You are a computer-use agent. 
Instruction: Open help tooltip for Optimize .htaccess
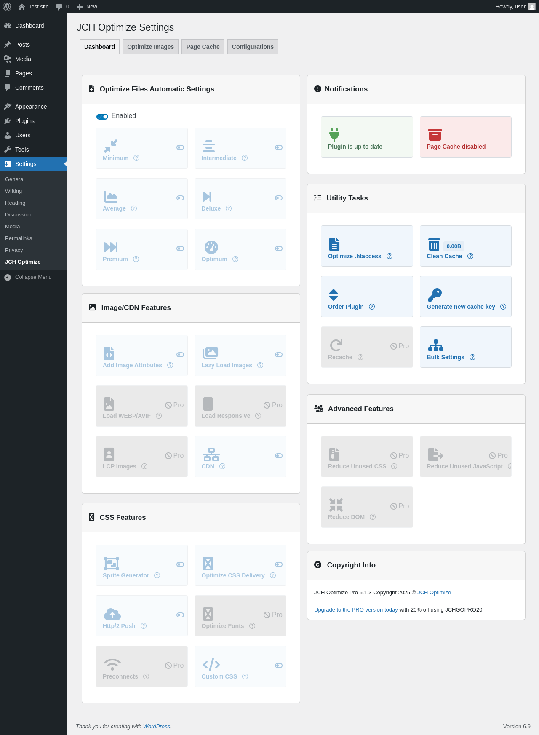[x=390, y=256]
